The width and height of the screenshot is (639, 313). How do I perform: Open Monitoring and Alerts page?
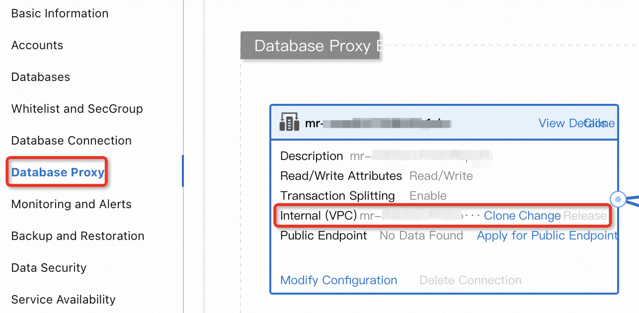tap(72, 204)
